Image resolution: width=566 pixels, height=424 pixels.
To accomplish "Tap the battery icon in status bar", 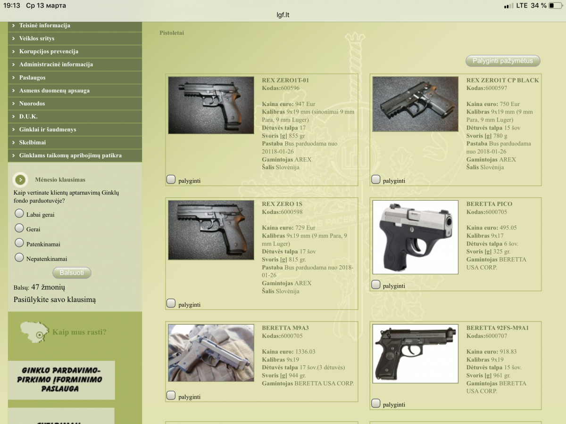I will [555, 6].
